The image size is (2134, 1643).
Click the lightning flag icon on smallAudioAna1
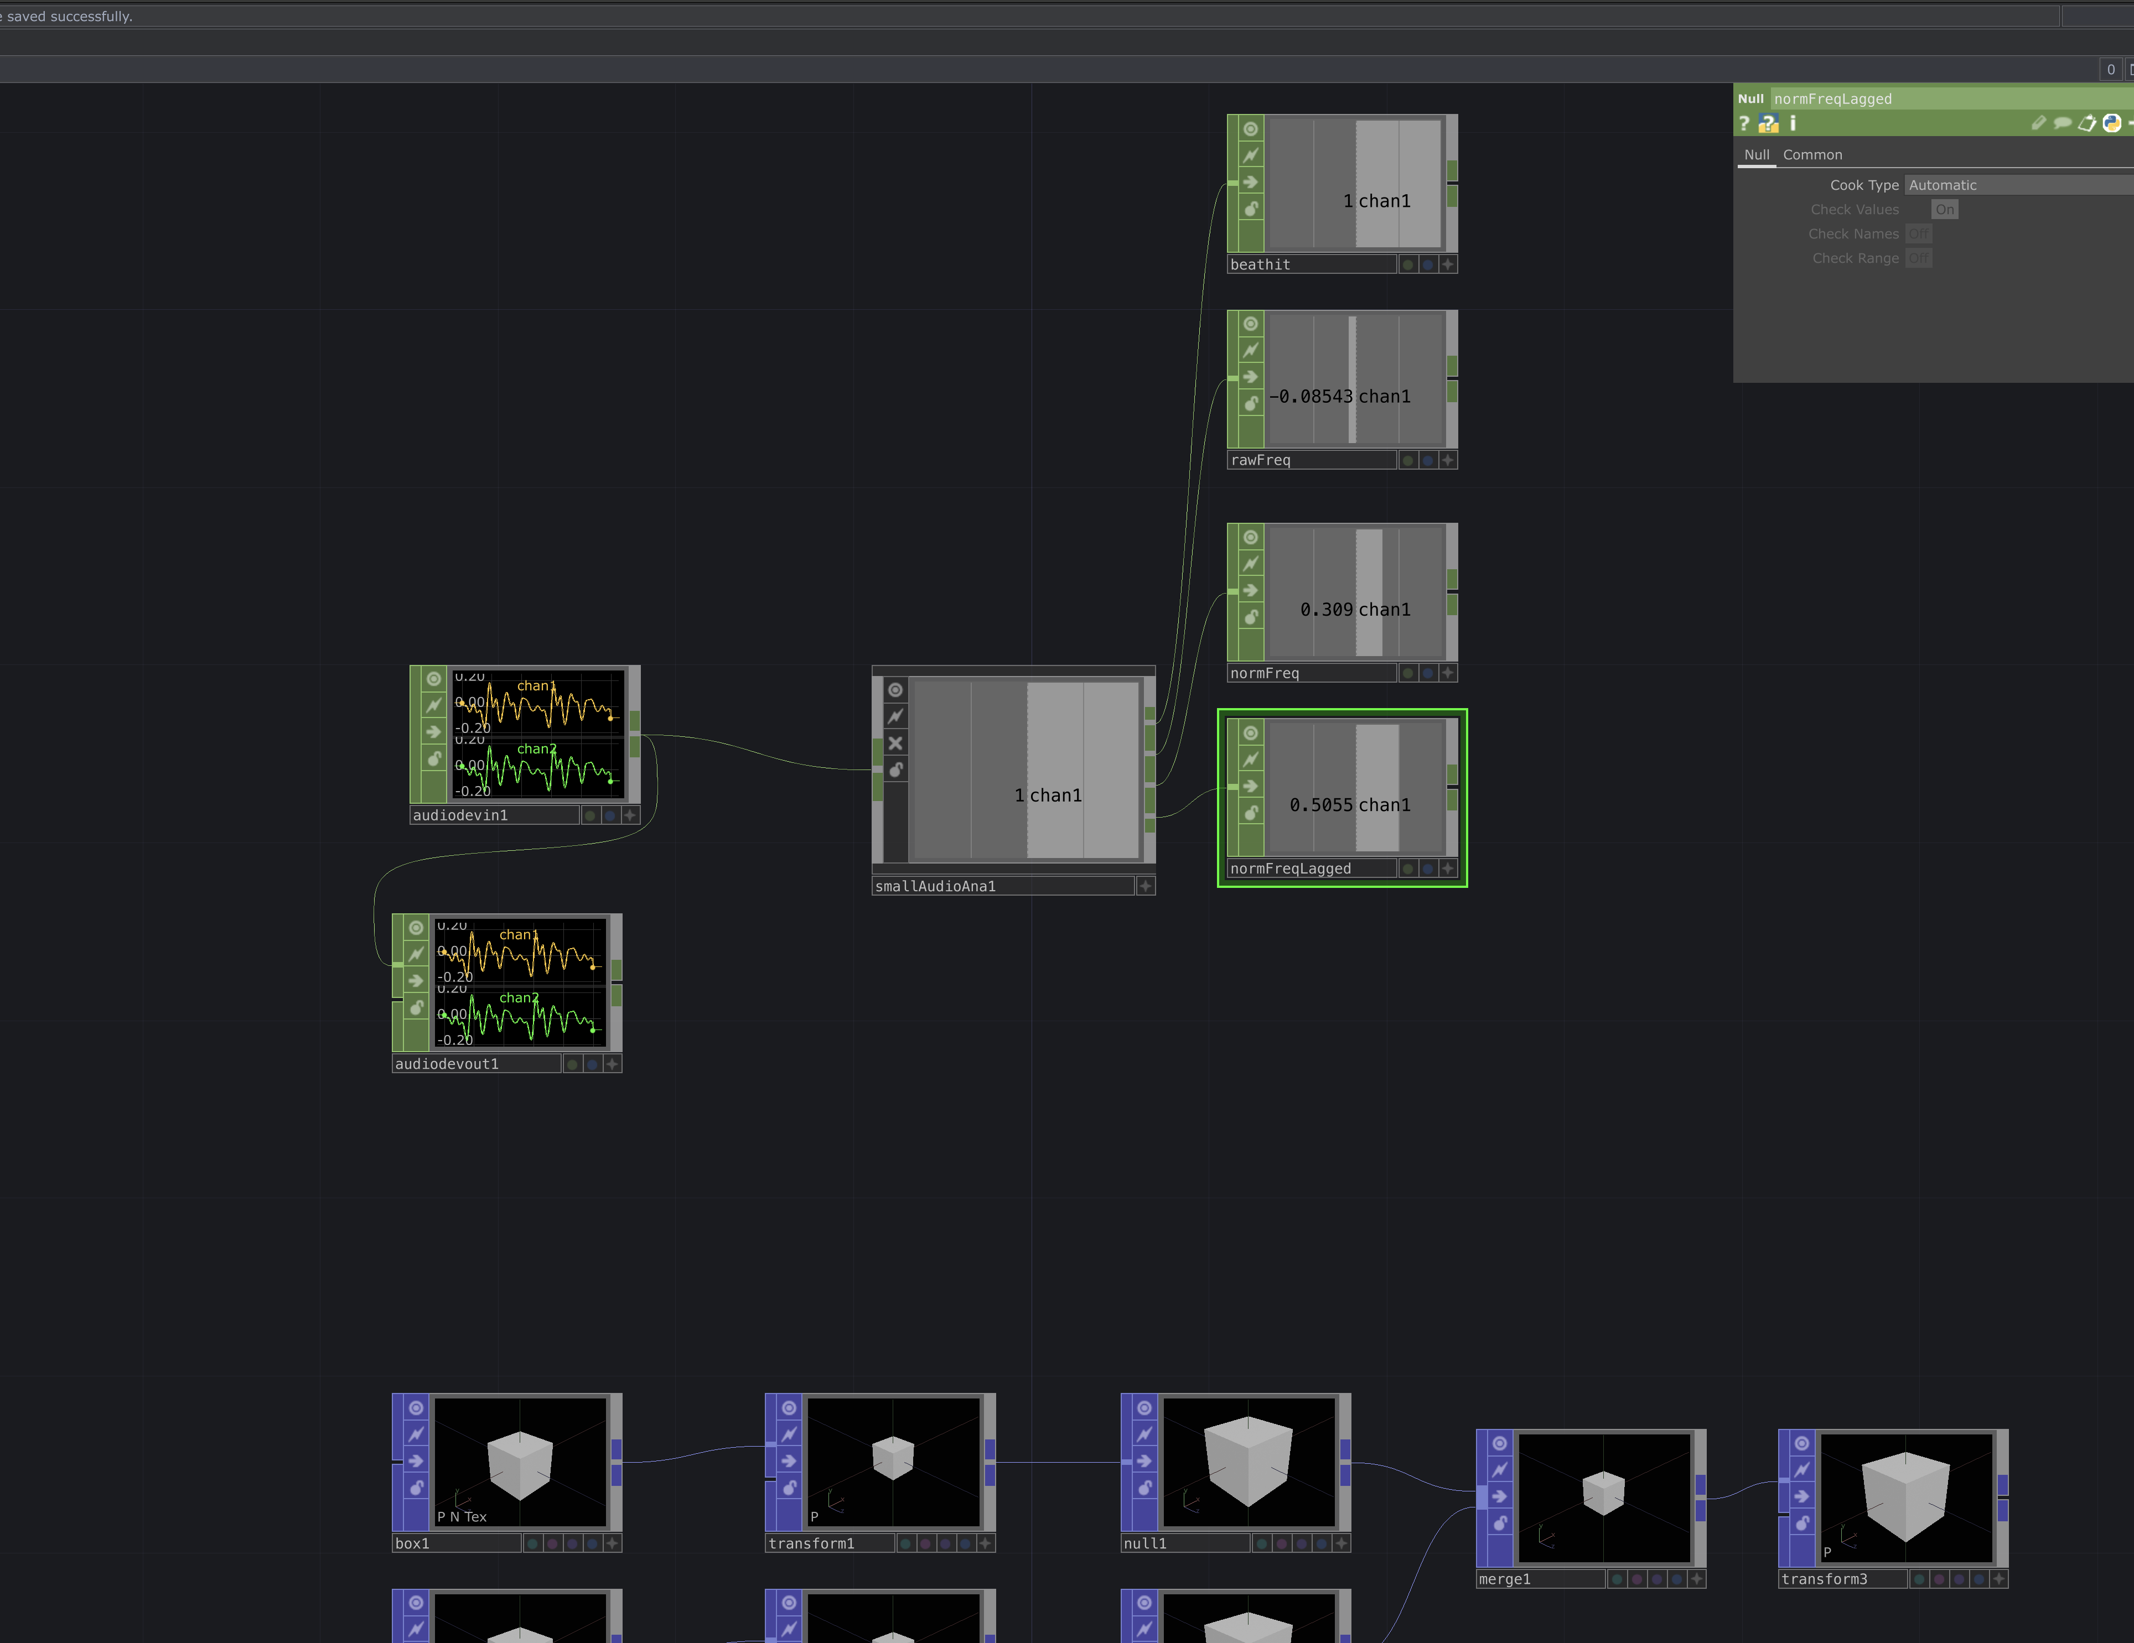click(896, 716)
